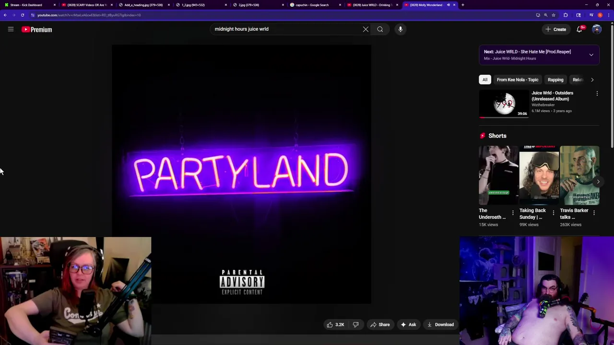The width and height of the screenshot is (614, 345).
Task: Go to YouTube Premium home logo
Action: (x=36, y=29)
